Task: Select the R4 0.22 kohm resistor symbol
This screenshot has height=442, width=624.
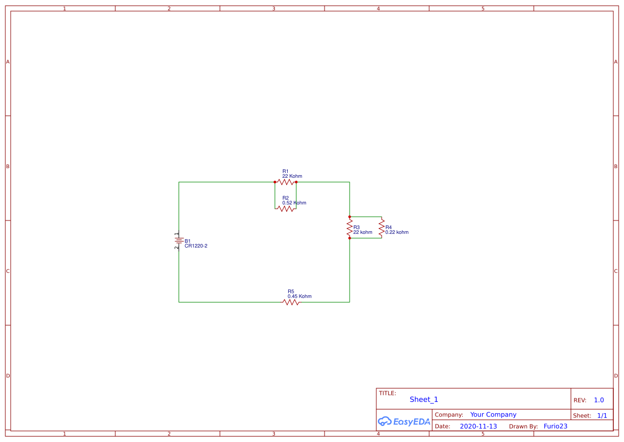Action: point(381,228)
